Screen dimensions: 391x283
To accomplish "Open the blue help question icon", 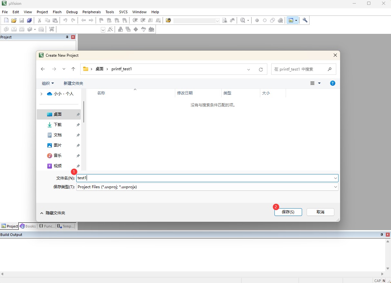I will click(333, 83).
